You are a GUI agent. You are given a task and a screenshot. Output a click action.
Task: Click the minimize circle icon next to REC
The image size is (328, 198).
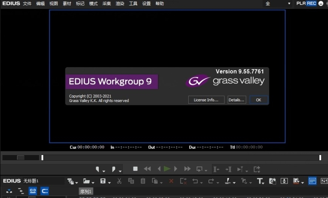[x=321, y=4]
